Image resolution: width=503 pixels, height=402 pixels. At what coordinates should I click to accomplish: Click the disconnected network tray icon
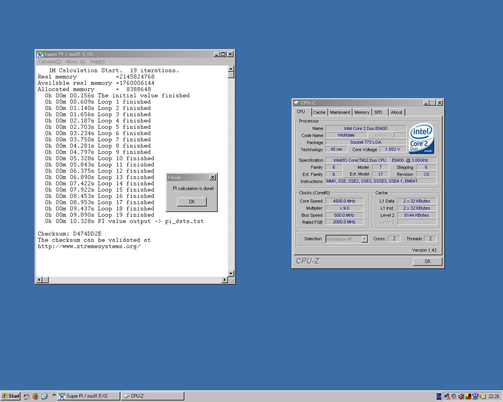(x=447, y=397)
